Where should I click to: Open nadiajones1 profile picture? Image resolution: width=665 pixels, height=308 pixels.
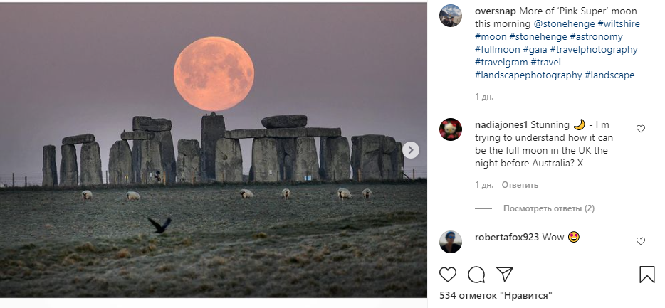tap(451, 129)
